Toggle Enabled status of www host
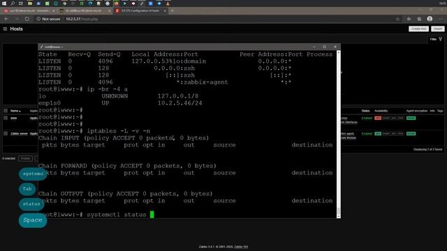 tap(367, 118)
